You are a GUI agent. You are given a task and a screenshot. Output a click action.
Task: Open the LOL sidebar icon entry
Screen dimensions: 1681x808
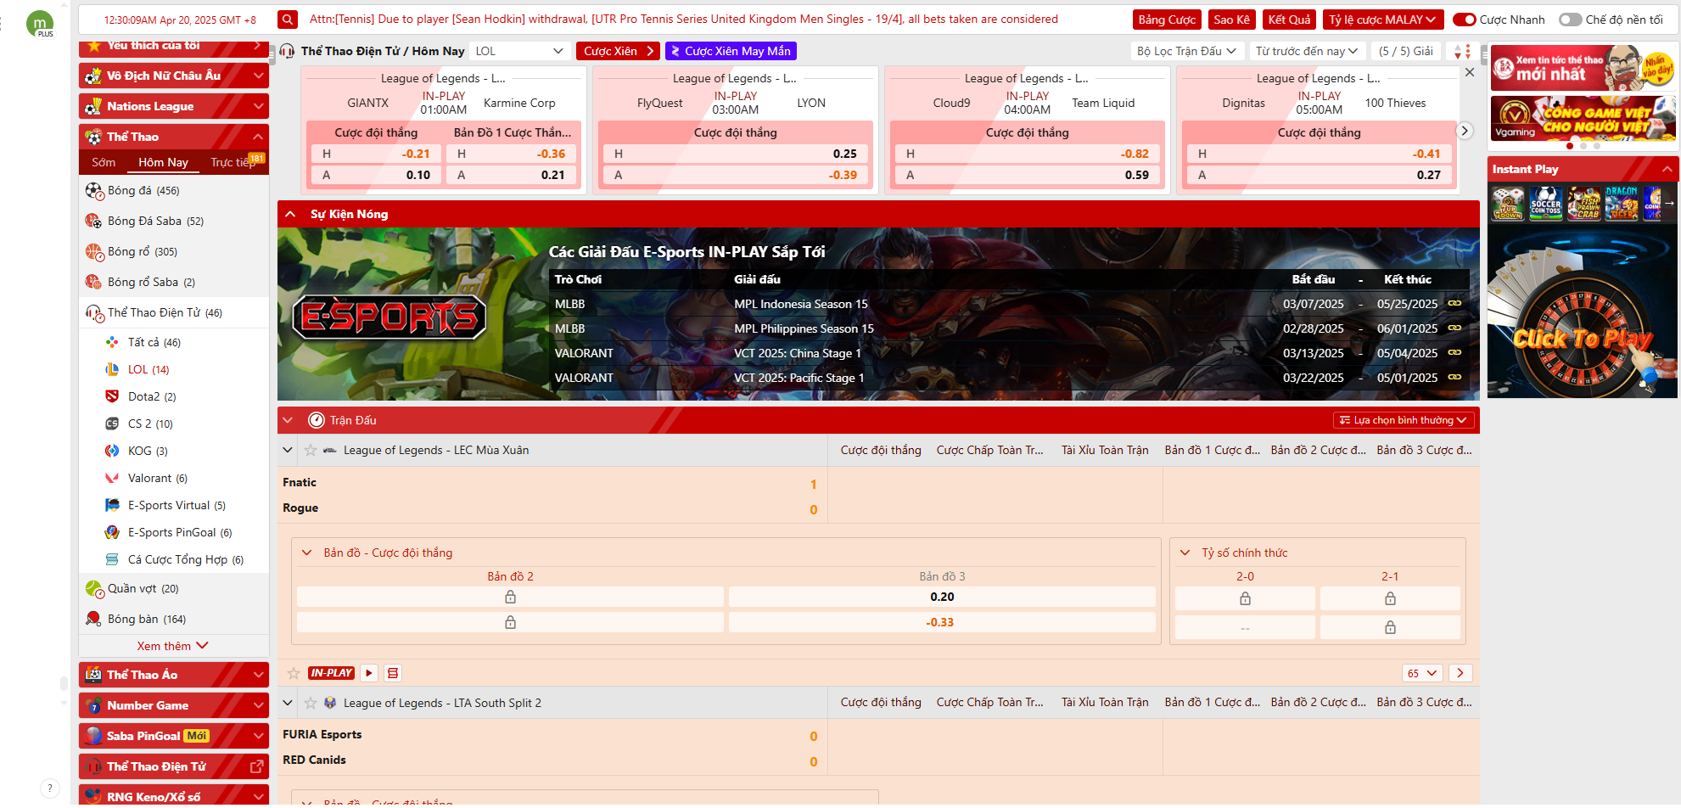pyautogui.click(x=112, y=369)
